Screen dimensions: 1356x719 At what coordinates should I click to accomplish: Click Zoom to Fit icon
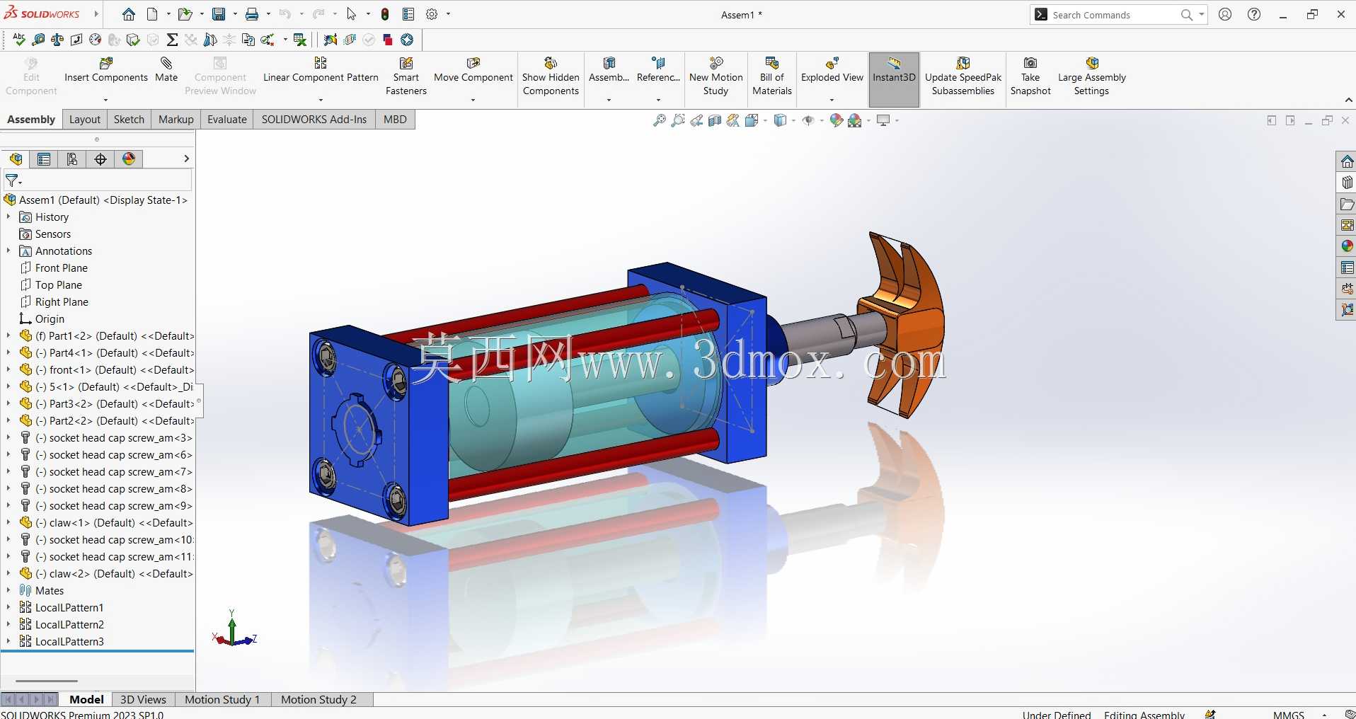click(x=659, y=120)
